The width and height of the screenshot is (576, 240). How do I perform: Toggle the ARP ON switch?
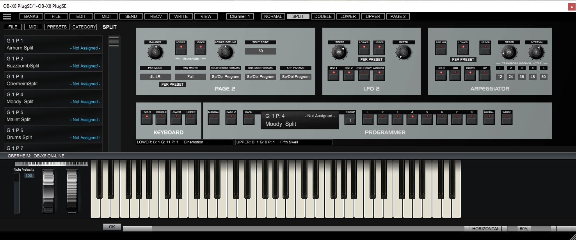pyautogui.click(x=441, y=49)
